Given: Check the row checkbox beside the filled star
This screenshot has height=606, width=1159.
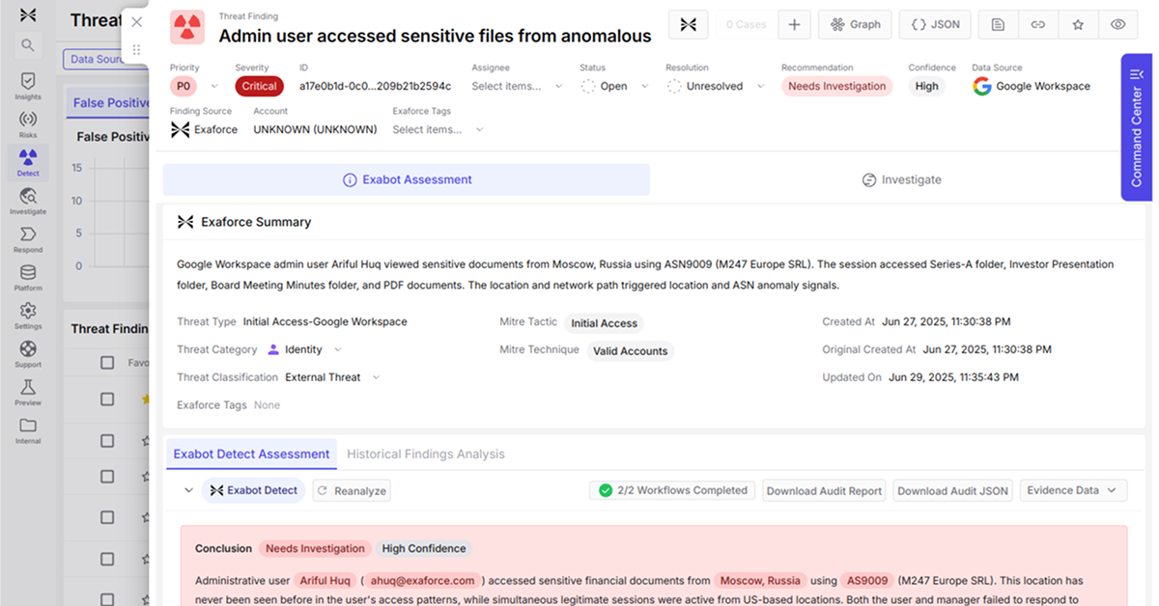Looking at the screenshot, I should [x=107, y=399].
